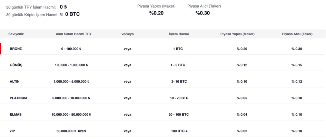Click the ve/veya column header

click(128, 34)
